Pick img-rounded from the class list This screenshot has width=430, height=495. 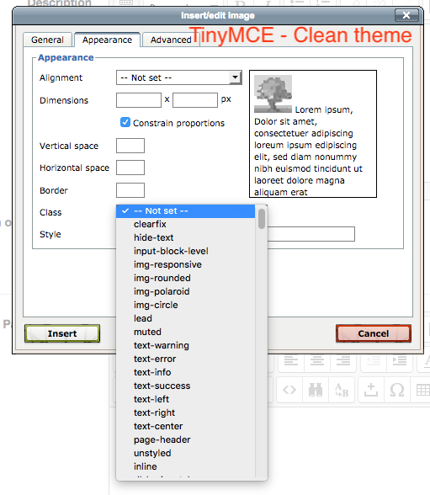pos(185,278)
